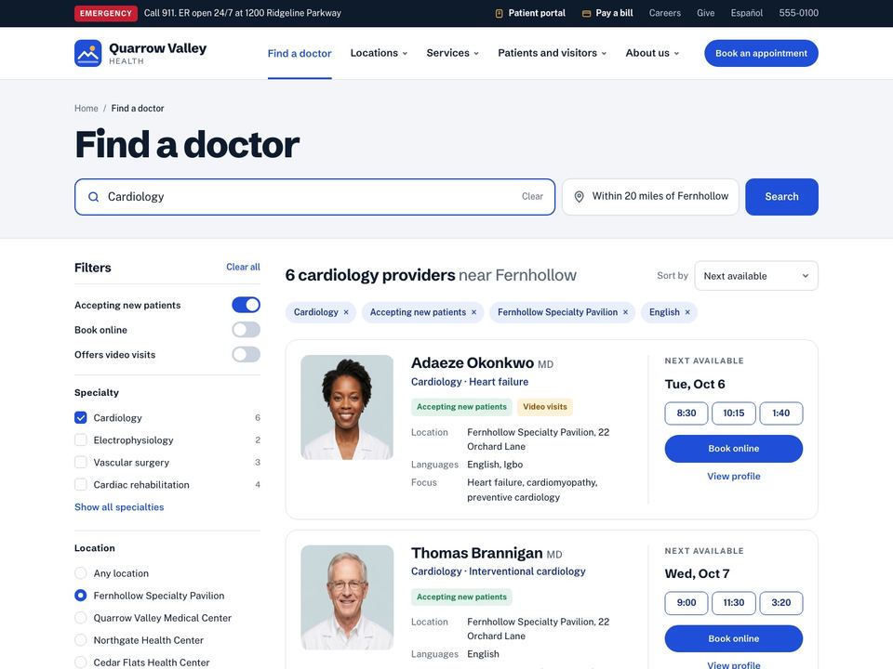The width and height of the screenshot is (893, 669).
Task: Click the blue Search button
Action: click(x=781, y=197)
